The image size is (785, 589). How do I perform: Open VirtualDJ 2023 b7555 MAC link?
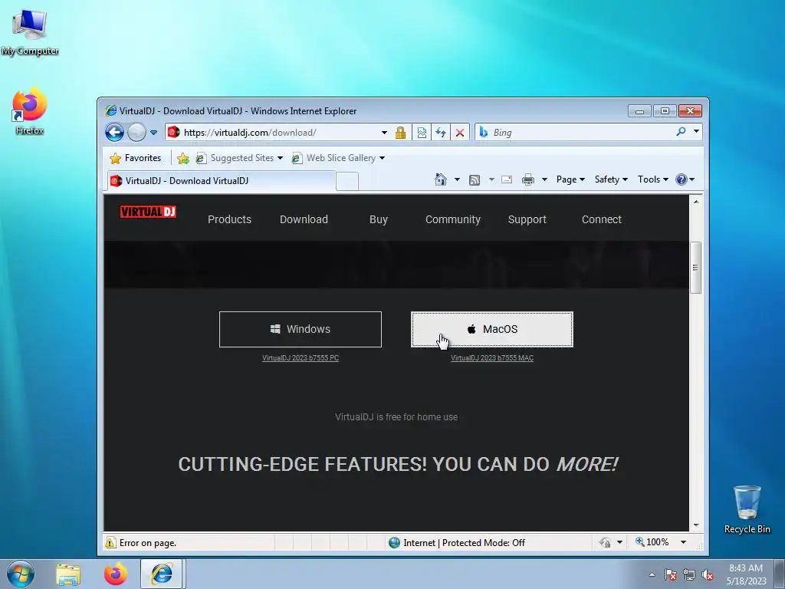492,358
